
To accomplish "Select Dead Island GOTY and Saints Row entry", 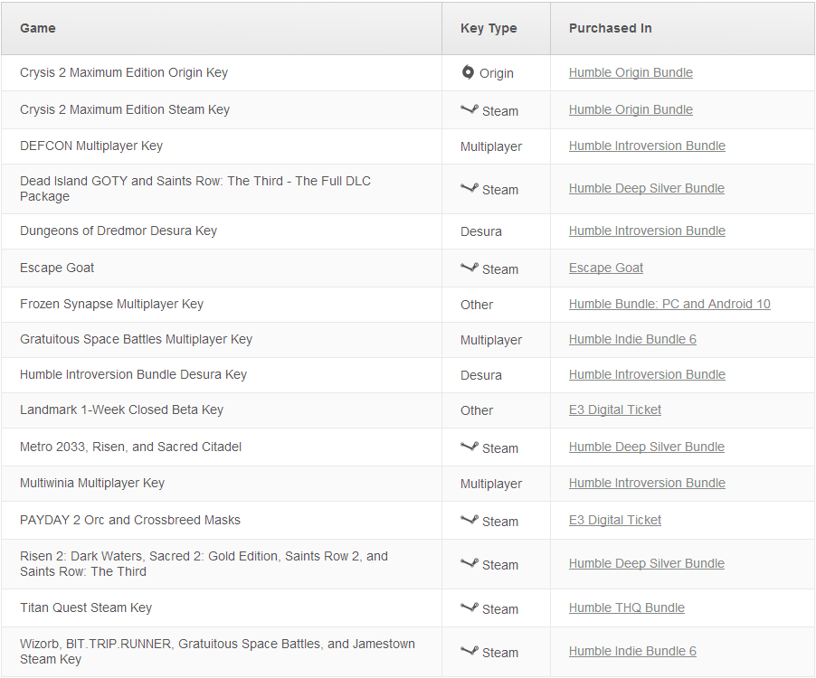I will (x=195, y=188).
